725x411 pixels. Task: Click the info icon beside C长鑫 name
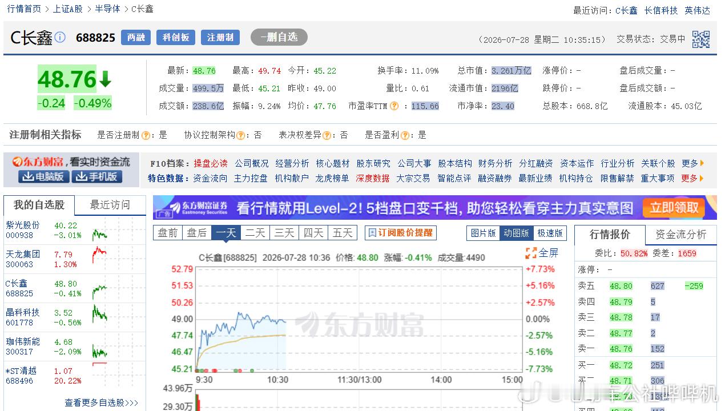tap(60, 38)
